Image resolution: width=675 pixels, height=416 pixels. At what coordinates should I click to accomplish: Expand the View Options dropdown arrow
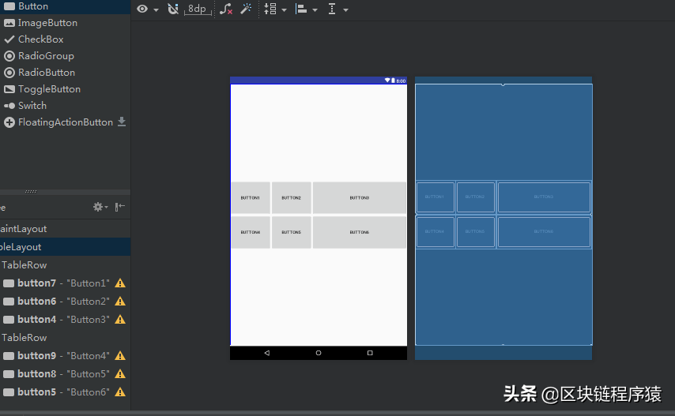click(156, 10)
